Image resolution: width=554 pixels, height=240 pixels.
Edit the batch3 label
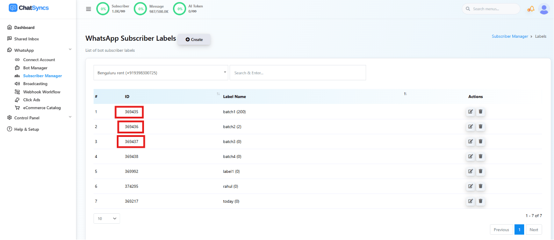[471, 142]
